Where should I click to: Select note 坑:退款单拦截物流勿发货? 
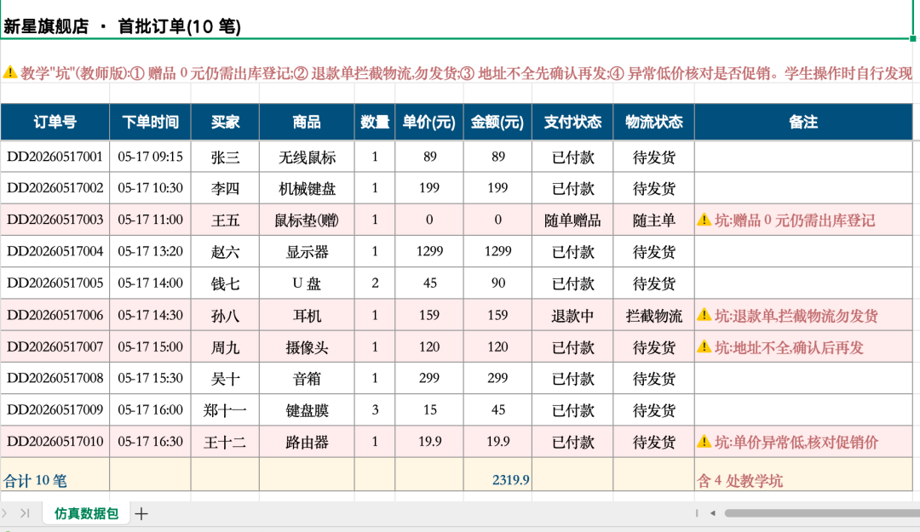click(x=803, y=315)
